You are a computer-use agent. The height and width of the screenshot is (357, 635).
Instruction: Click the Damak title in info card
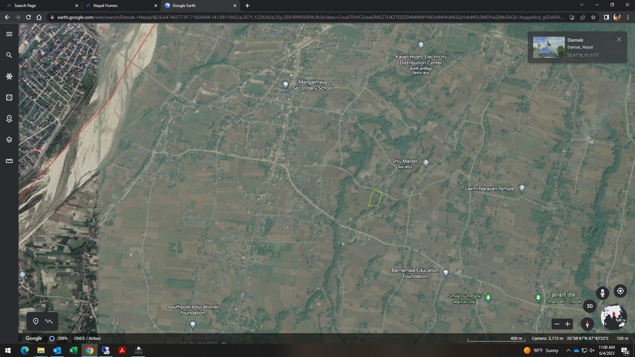coord(575,40)
